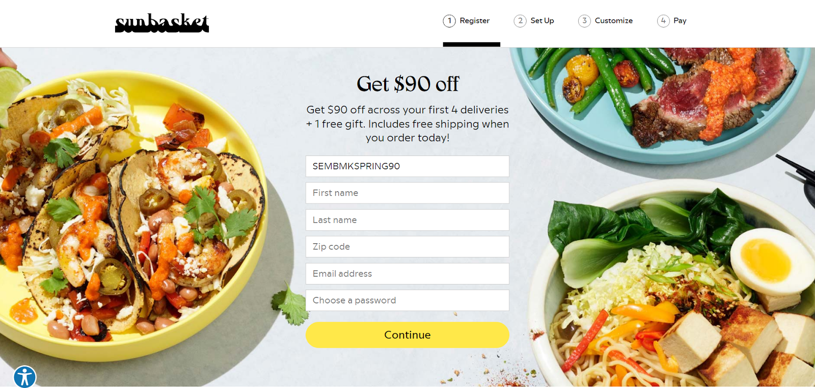The width and height of the screenshot is (815, 388).
Task: Go to the Set Up step
Action: point(542,21)
